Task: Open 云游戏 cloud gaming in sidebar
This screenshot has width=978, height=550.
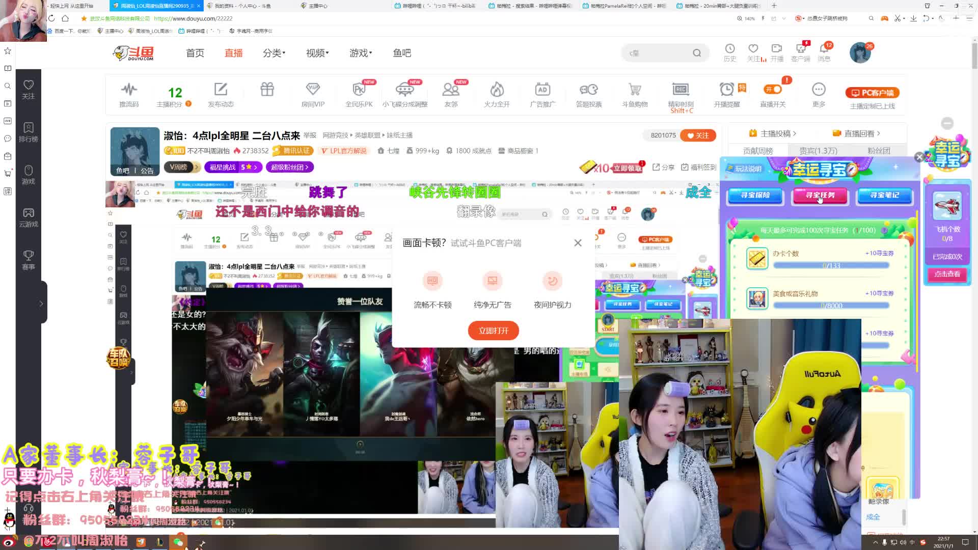Action: pyautogui.click(x=29, y=217)
